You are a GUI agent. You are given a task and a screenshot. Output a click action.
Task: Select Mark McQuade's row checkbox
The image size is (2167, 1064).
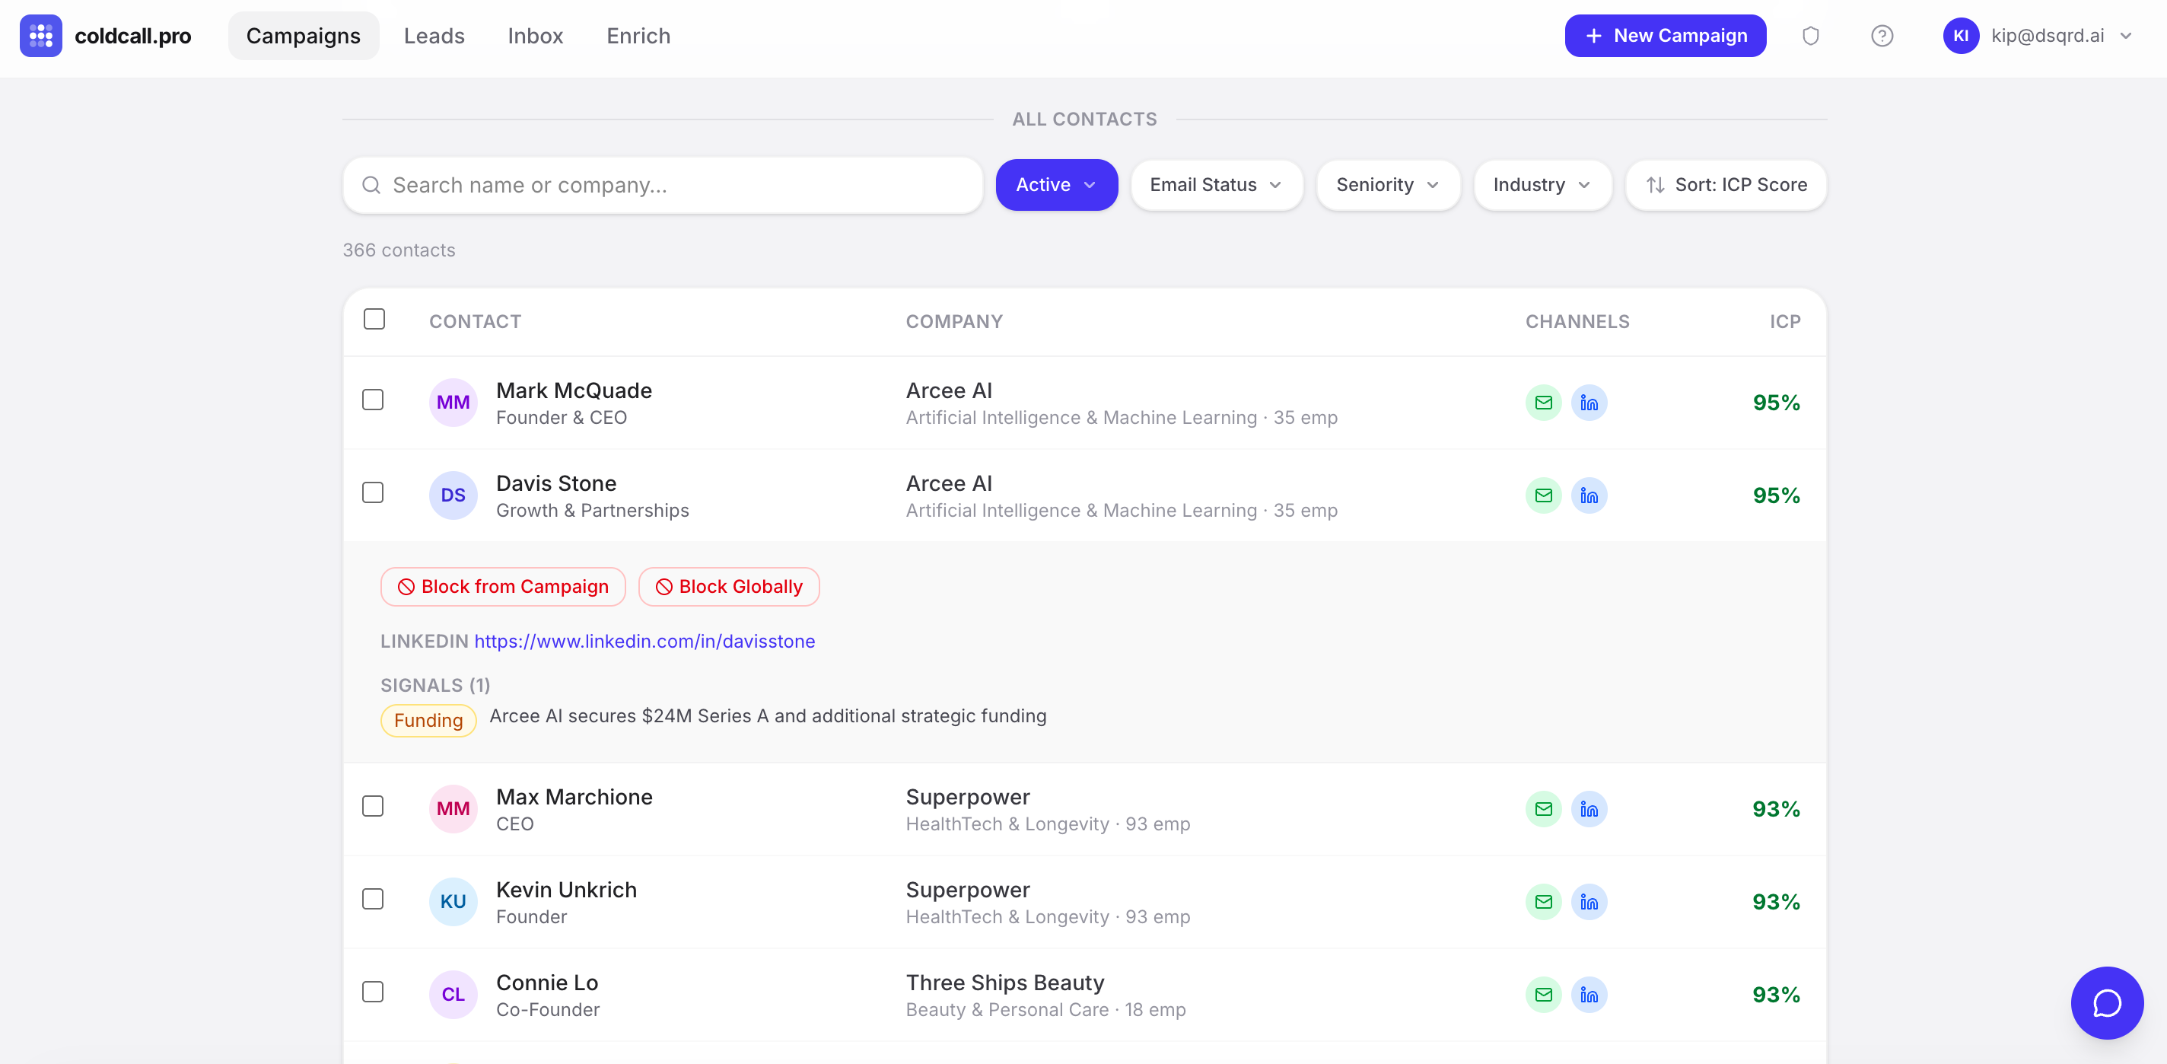coord(373,399)
